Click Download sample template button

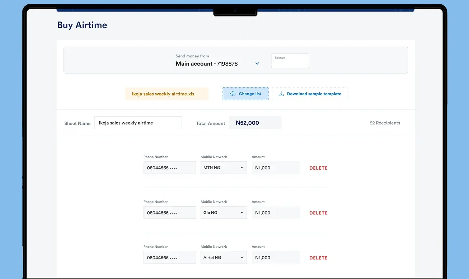[x=310, y=94]
